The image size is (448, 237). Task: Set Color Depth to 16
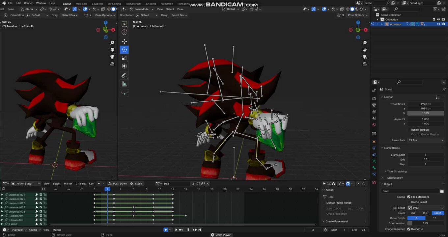click(x=435, y=218)
